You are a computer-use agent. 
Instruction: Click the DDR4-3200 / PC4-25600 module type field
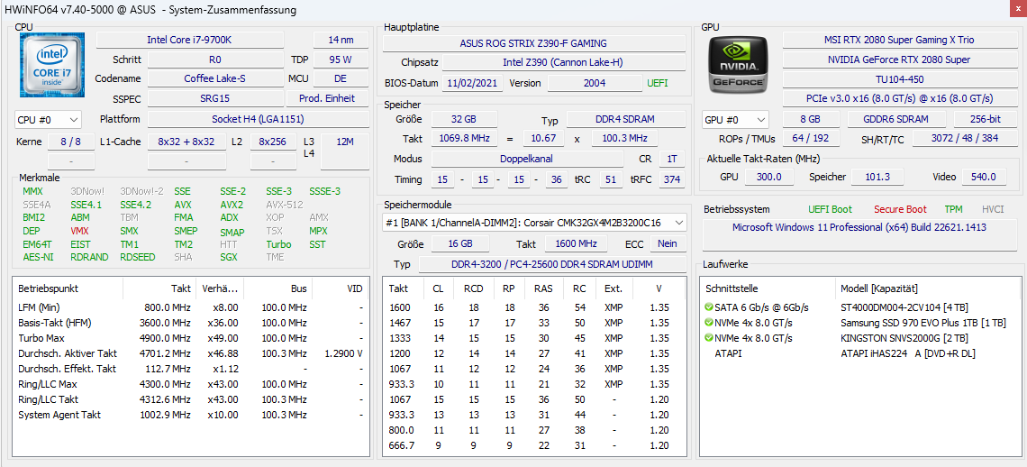(x=552, y=264)
